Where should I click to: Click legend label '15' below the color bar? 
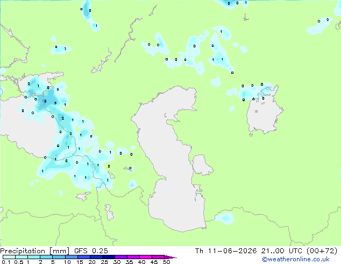pyautogui.click(x=80, y=262)
